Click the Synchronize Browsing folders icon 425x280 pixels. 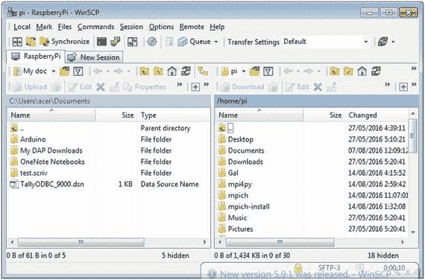tap(31, 42)
